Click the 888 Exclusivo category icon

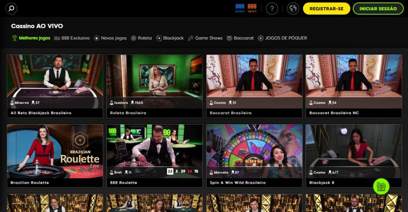57,38
